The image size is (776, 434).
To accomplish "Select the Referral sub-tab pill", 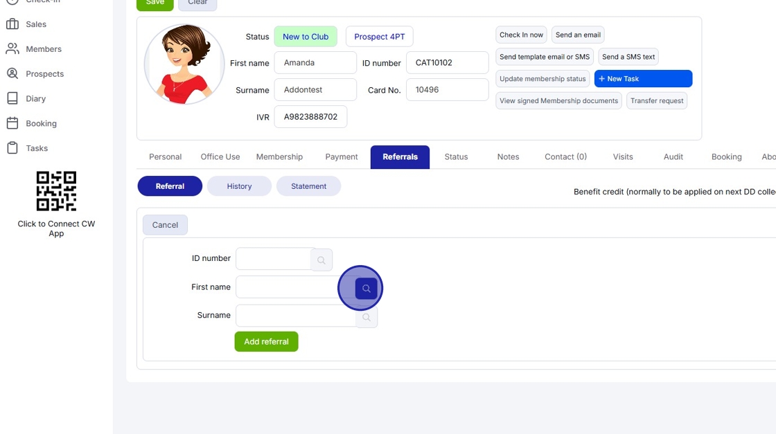I will coord(170,186).
